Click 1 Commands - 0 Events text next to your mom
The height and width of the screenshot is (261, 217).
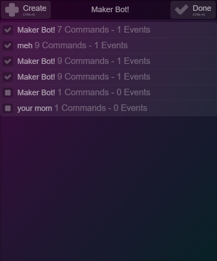click(101, 108)
